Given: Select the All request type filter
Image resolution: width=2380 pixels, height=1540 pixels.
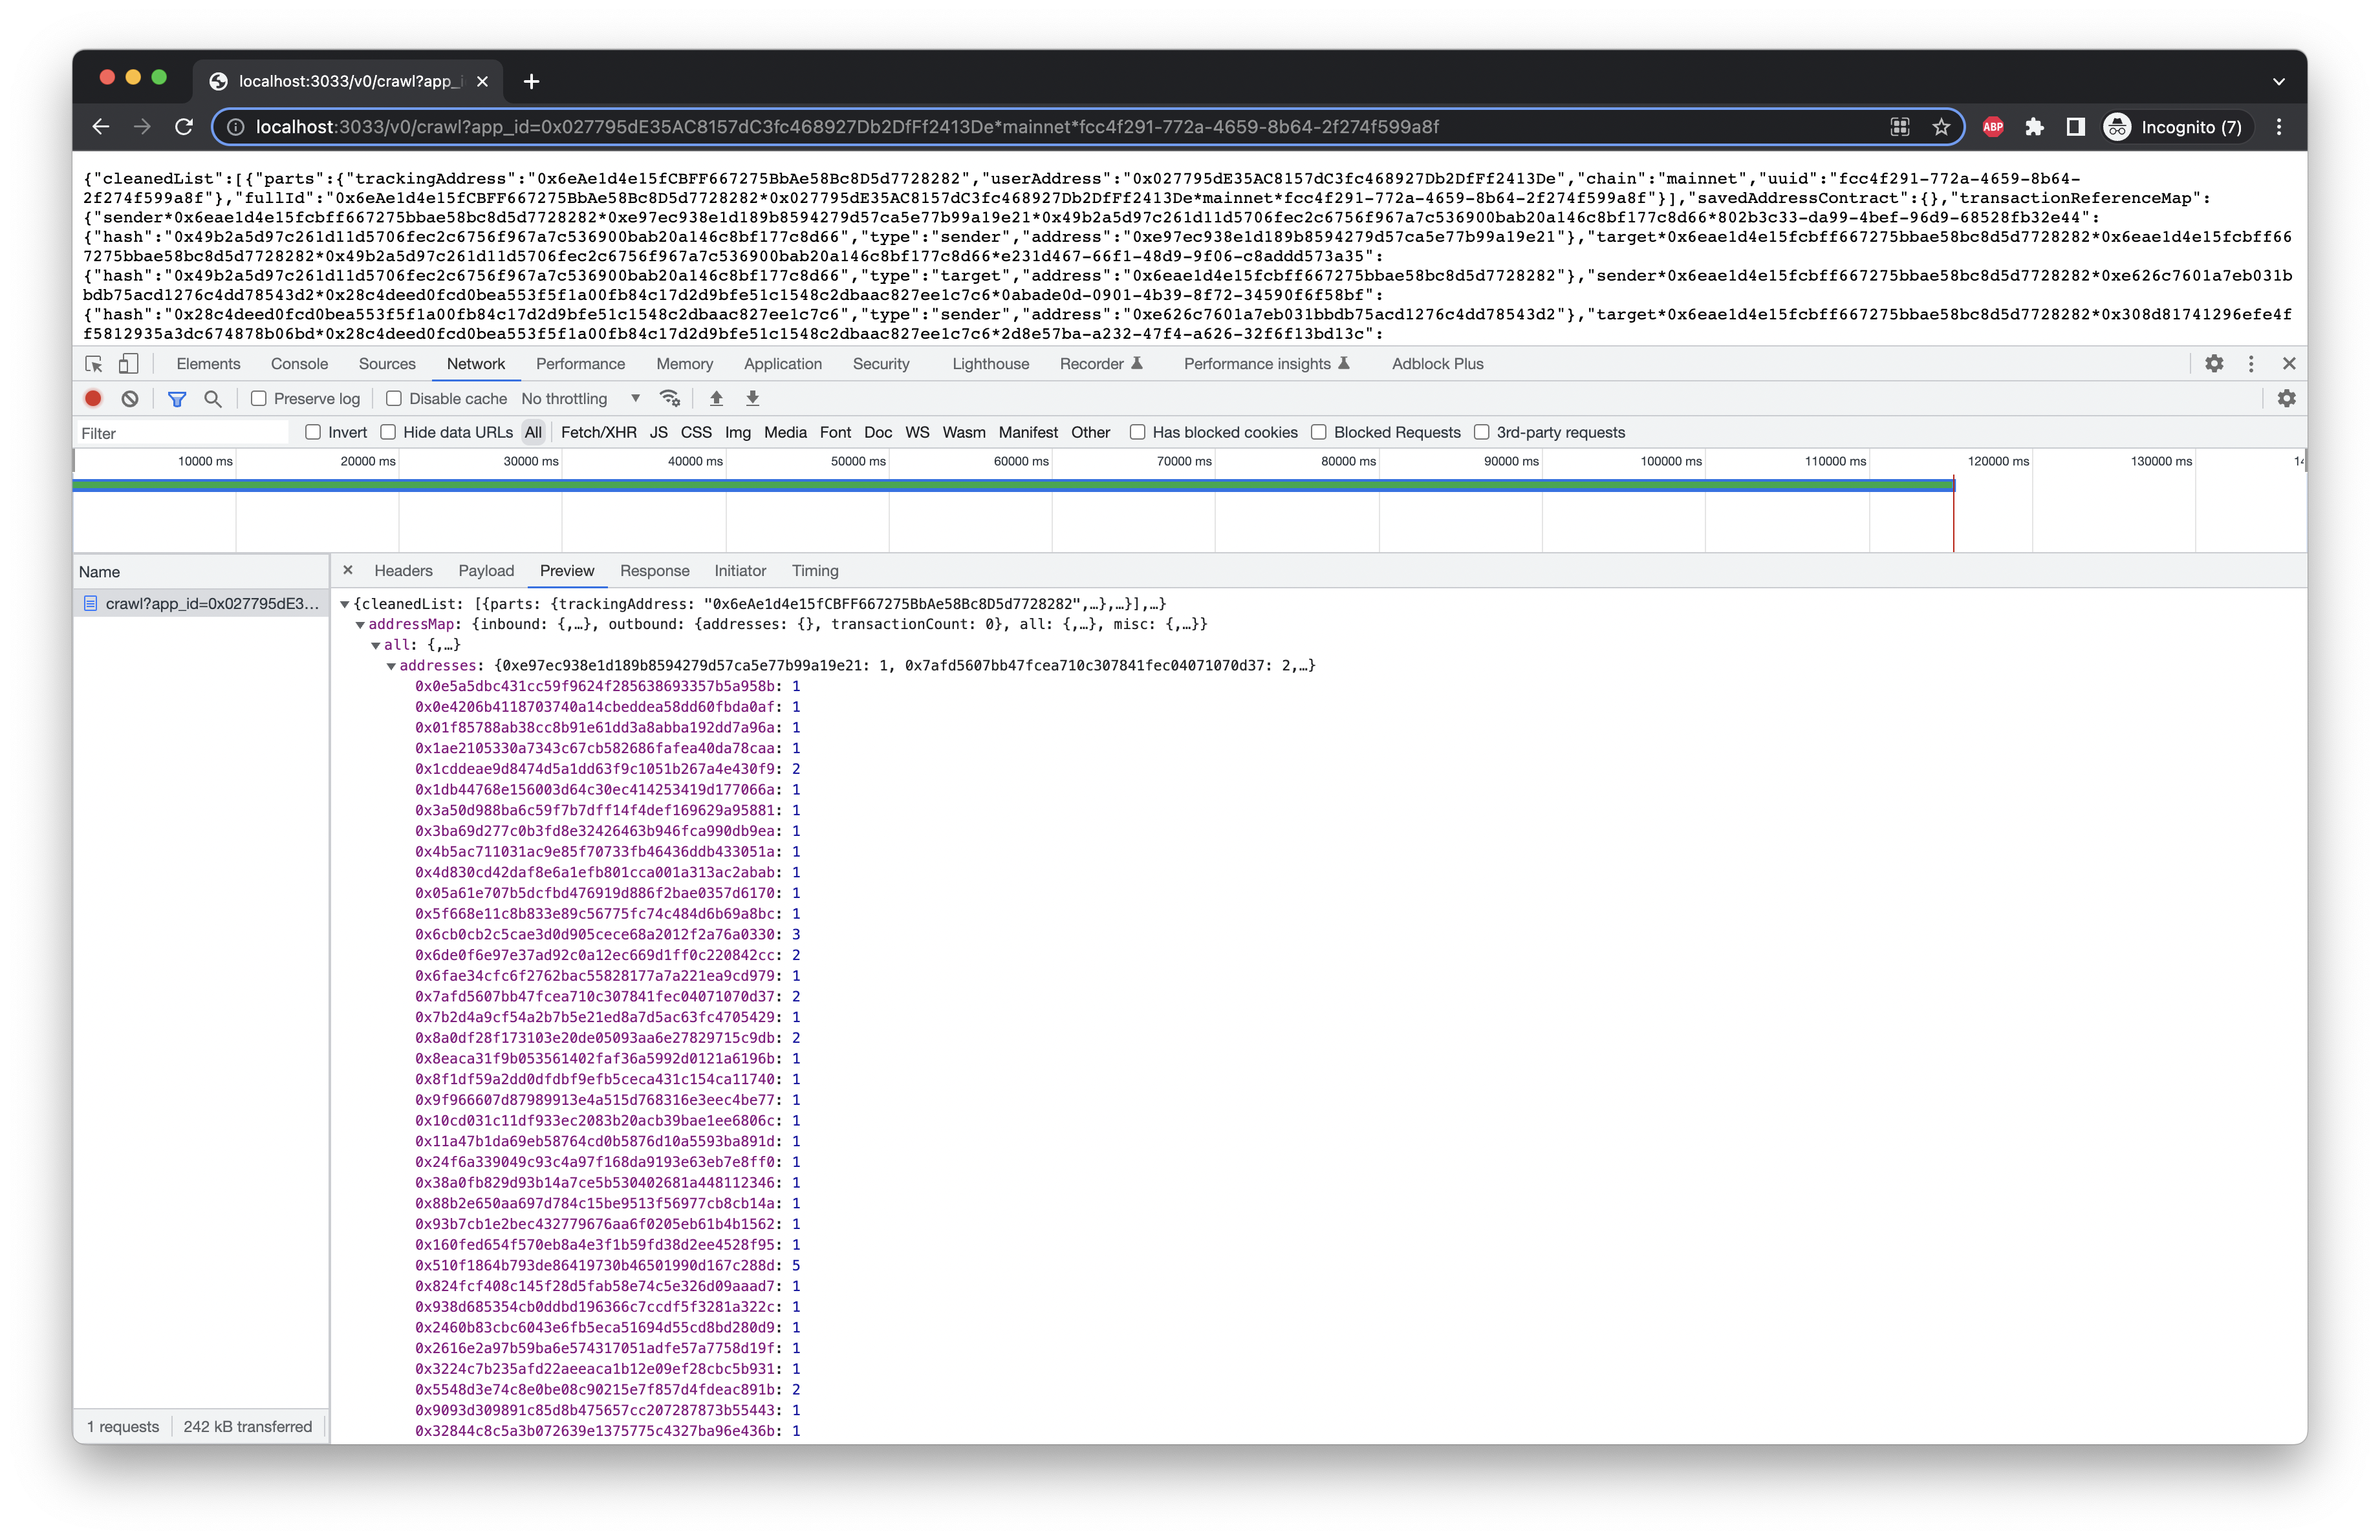Looking at the screenshot, I should pyautogui.click(x=533, y=433).
